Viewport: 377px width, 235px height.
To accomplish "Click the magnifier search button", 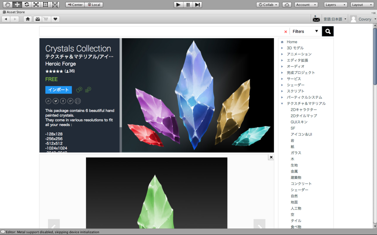I will pos(328,32).
